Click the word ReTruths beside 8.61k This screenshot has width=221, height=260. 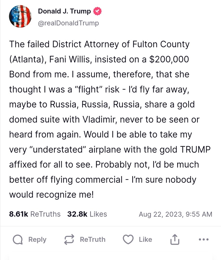[45, 214]
